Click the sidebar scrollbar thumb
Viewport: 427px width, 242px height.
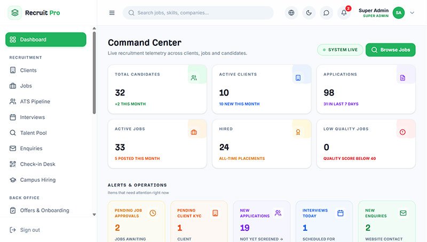[94, 73]
